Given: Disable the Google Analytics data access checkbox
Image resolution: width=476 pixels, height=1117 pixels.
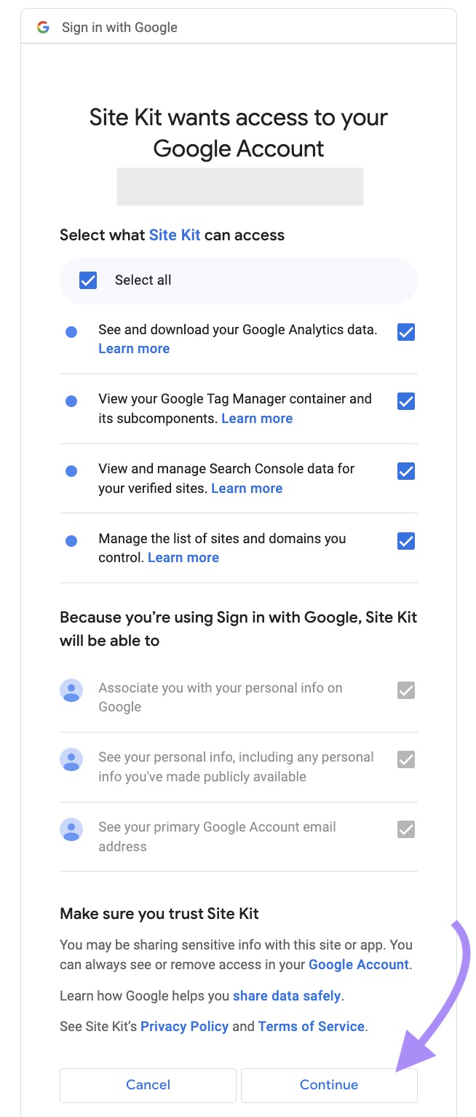Looking at the screenshot, I should pyautogui.click(x=405, y=331).
